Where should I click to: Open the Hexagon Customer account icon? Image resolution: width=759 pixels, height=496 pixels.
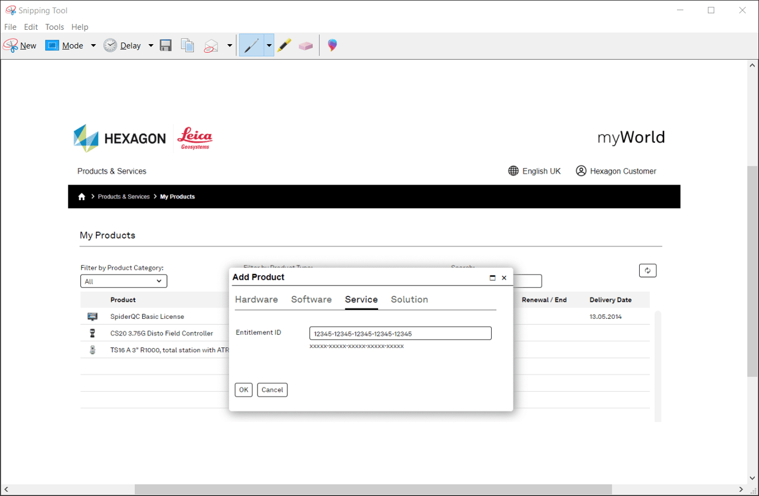point(581,170)
